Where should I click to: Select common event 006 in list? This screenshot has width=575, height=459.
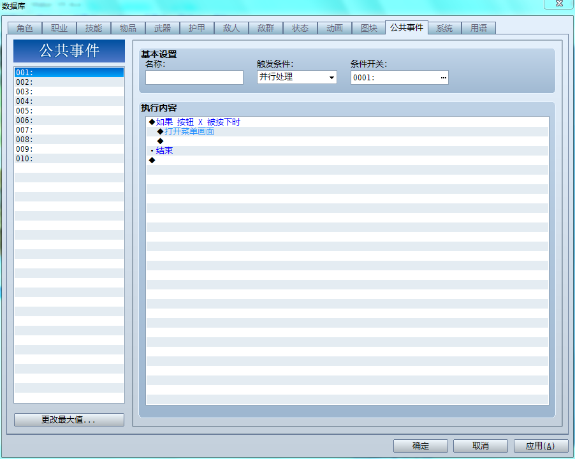69,120
